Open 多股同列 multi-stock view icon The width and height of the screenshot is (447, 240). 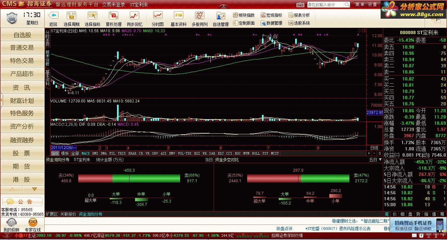[x=200, y=15]
